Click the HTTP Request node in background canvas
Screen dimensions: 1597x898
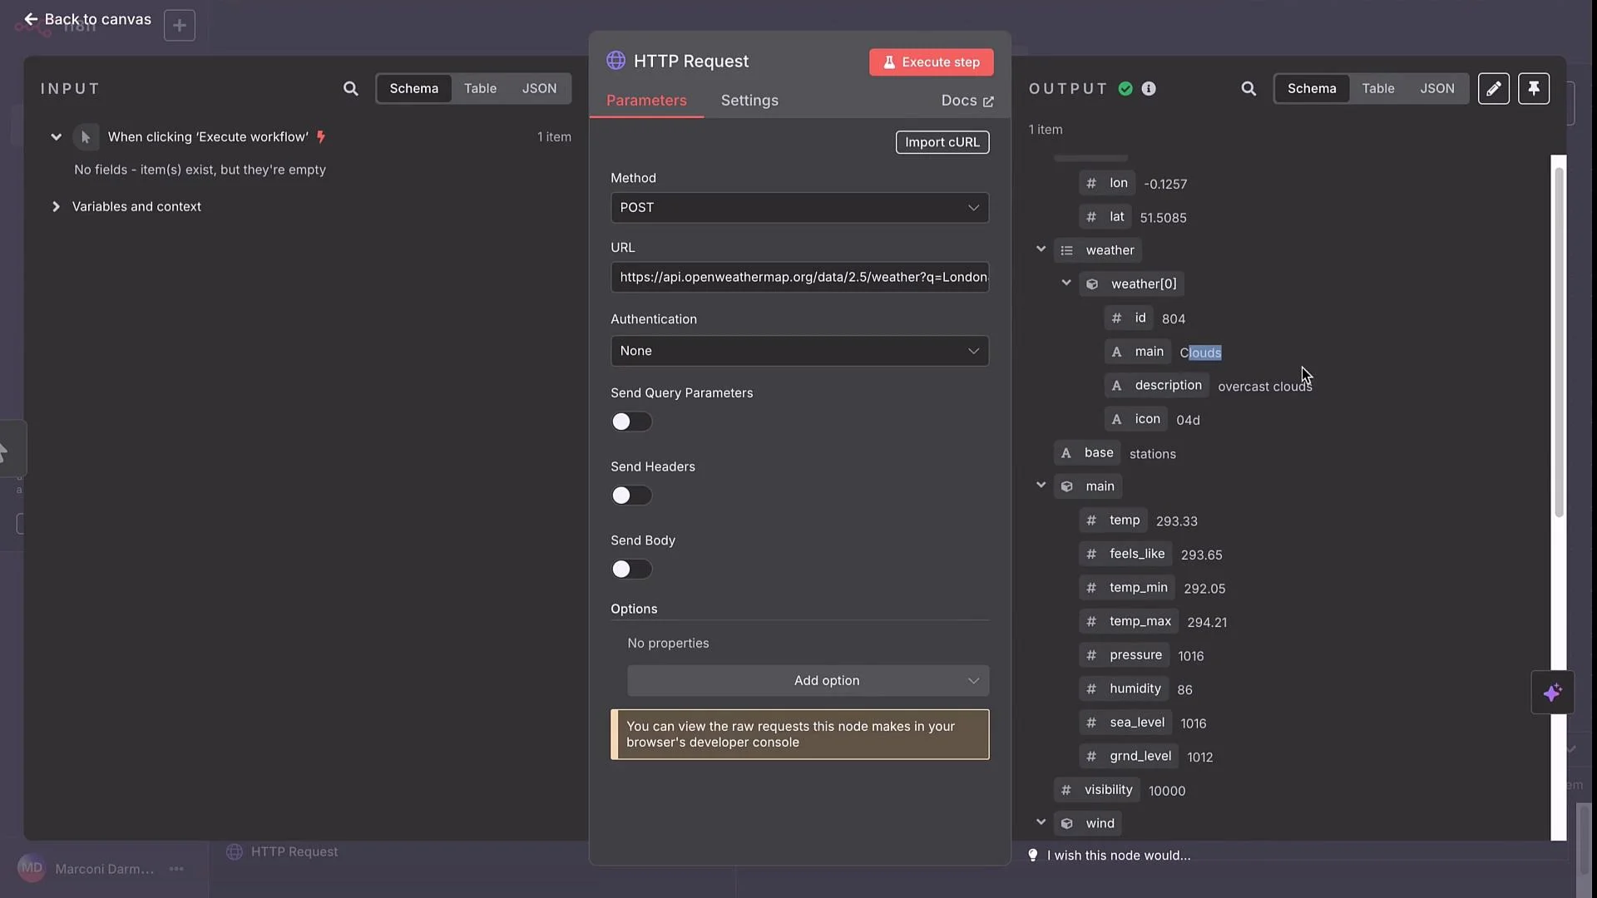[x=283, y=851]
